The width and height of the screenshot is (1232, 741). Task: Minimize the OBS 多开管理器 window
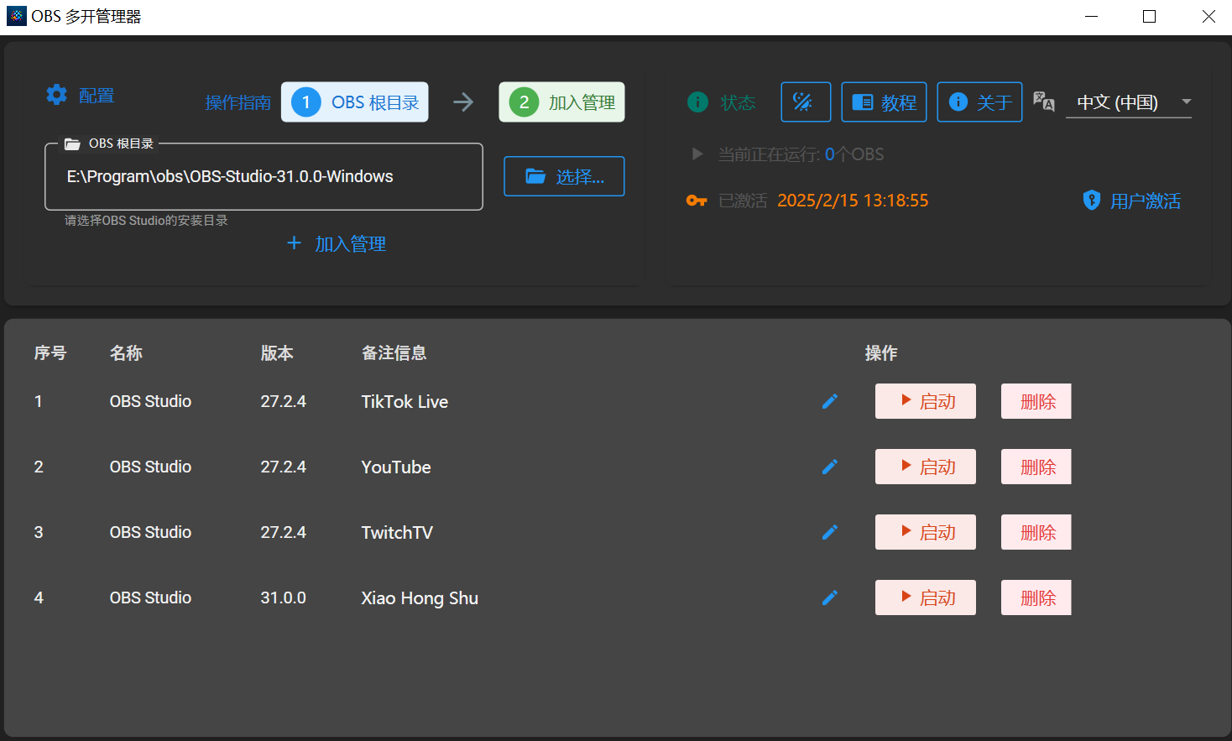1091,16
